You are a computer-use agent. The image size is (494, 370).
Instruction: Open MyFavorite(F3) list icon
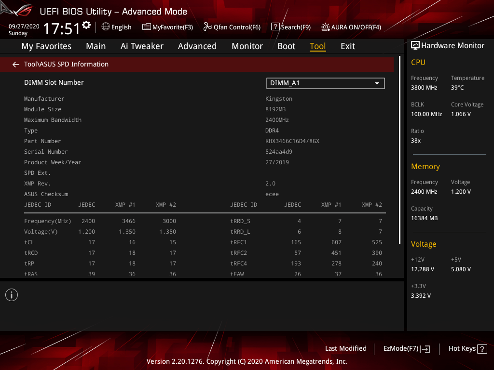point(146,27)
